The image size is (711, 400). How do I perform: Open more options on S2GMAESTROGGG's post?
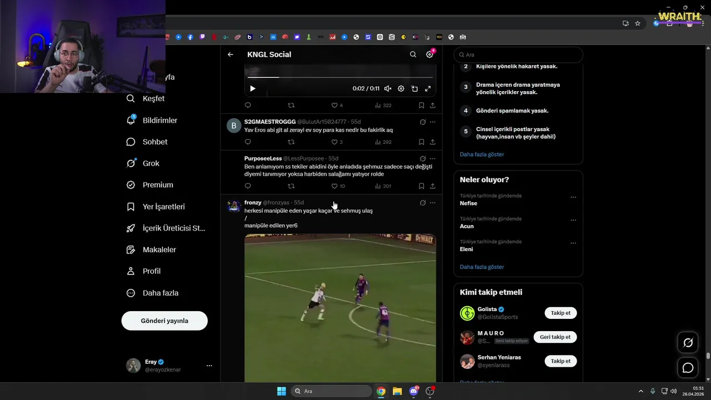433,122
